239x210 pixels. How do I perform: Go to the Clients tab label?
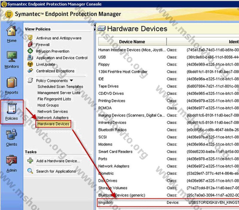[x=12, y=144]
